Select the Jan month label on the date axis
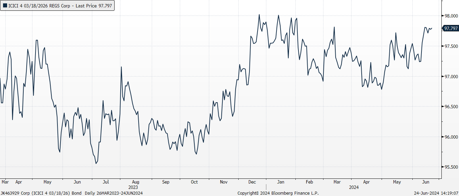 pos(281,182)
